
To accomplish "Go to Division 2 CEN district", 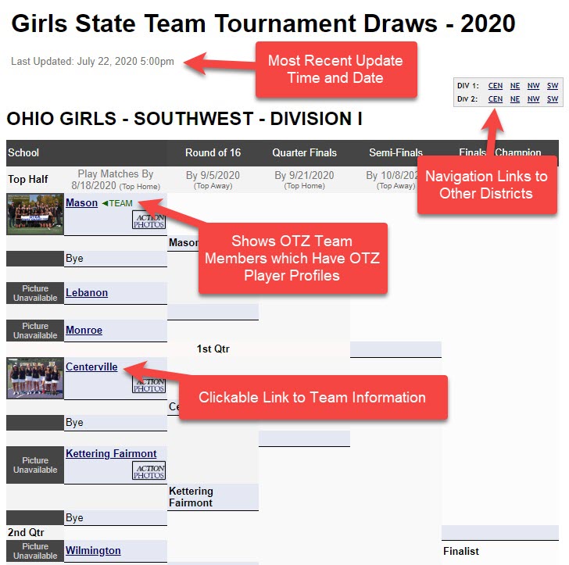I will click(496, 99).
